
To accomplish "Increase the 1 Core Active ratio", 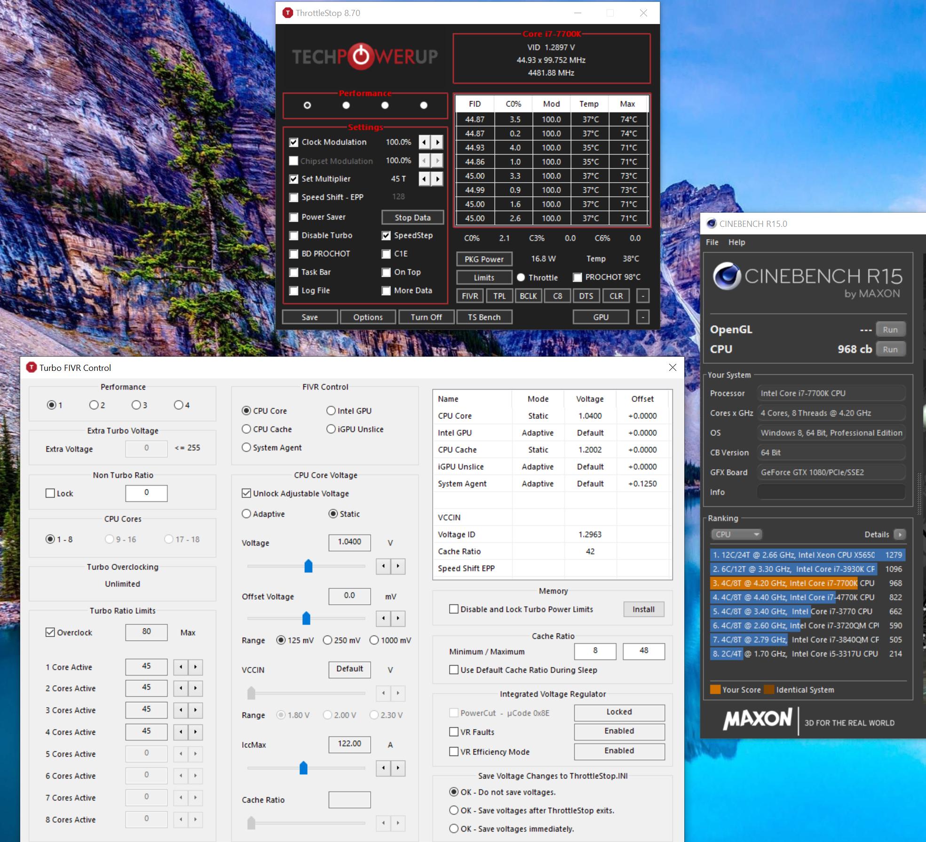I will 195,667.
